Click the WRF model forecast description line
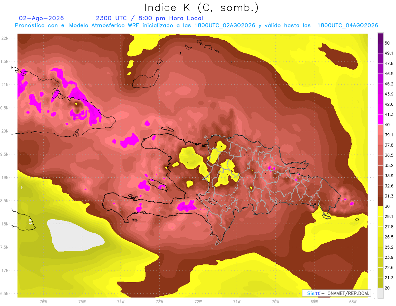The width and height of the screenshot is (396, 306). coord(196,25)
